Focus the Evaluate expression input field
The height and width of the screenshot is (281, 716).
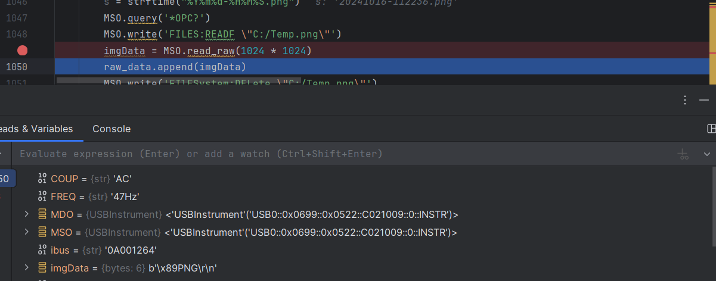tap(298, 154)
